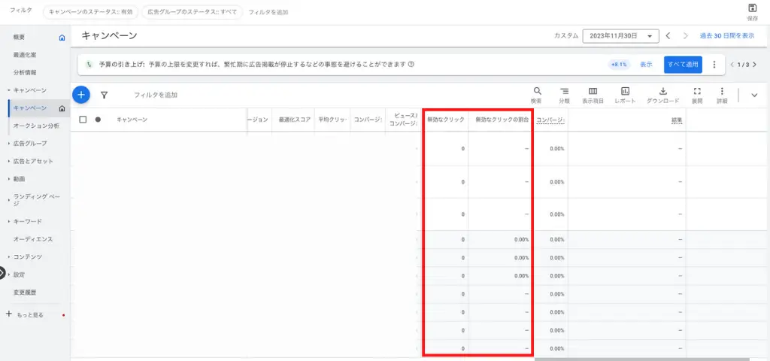770x361 pixels.
Task: Click the blue plus button to create a campaign
Action: [81, 95]
